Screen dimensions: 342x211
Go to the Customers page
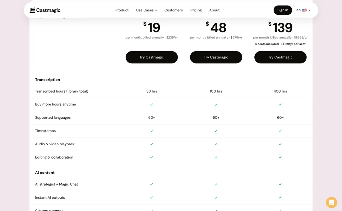[x=173, y=10]
